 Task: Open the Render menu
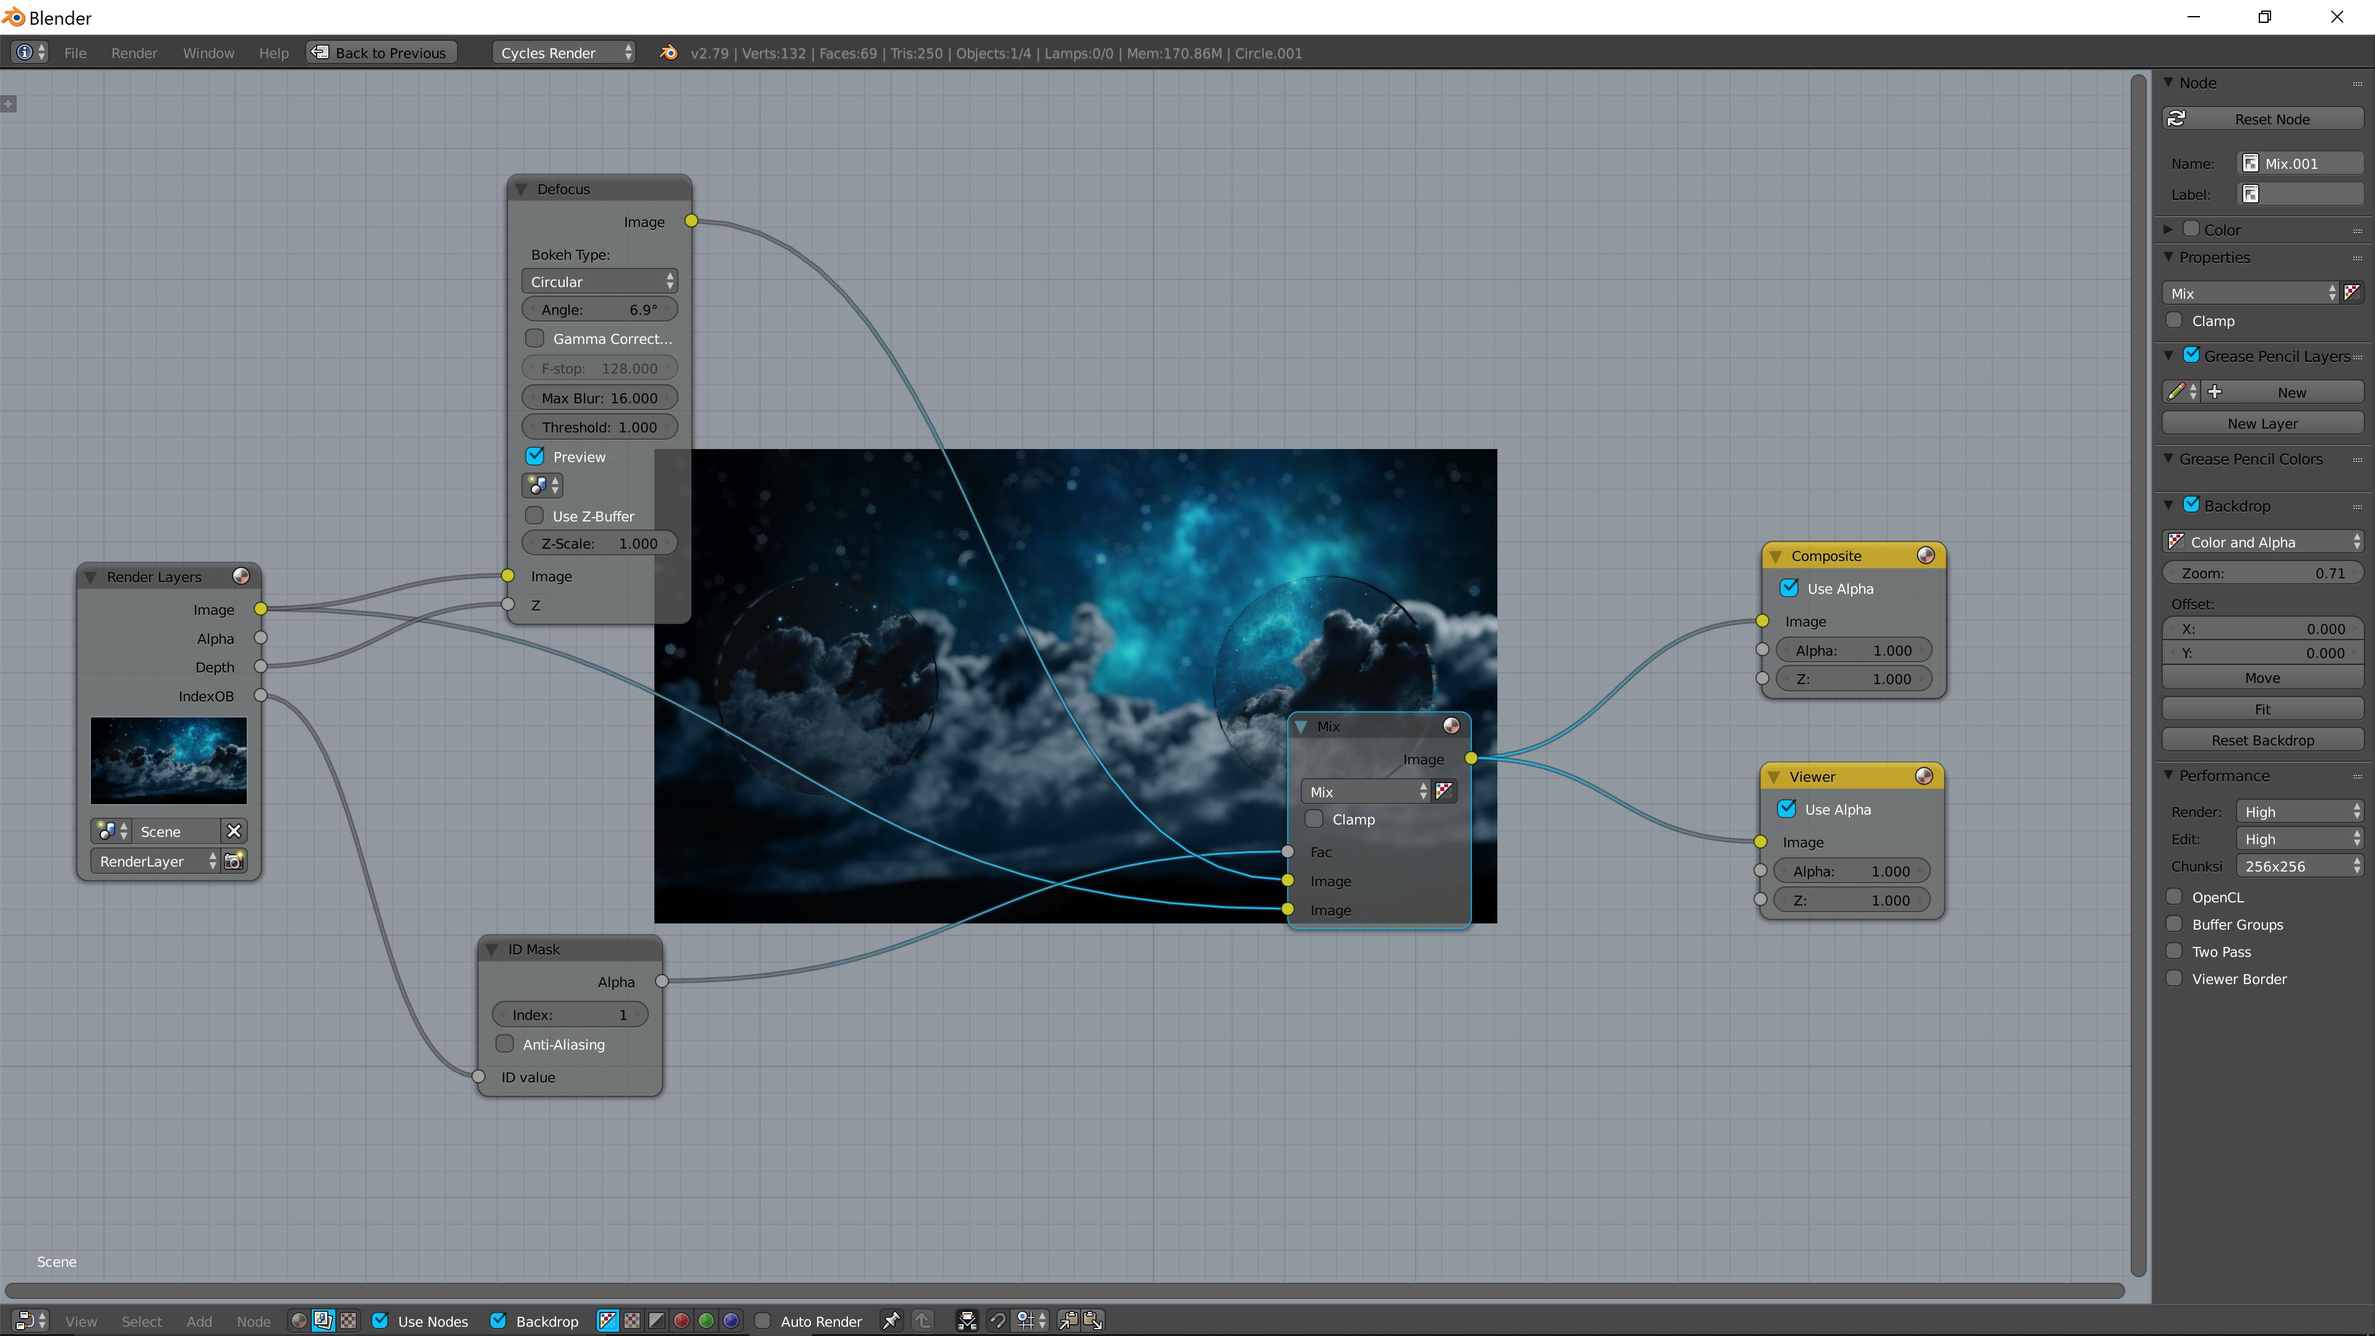[134, 53]
